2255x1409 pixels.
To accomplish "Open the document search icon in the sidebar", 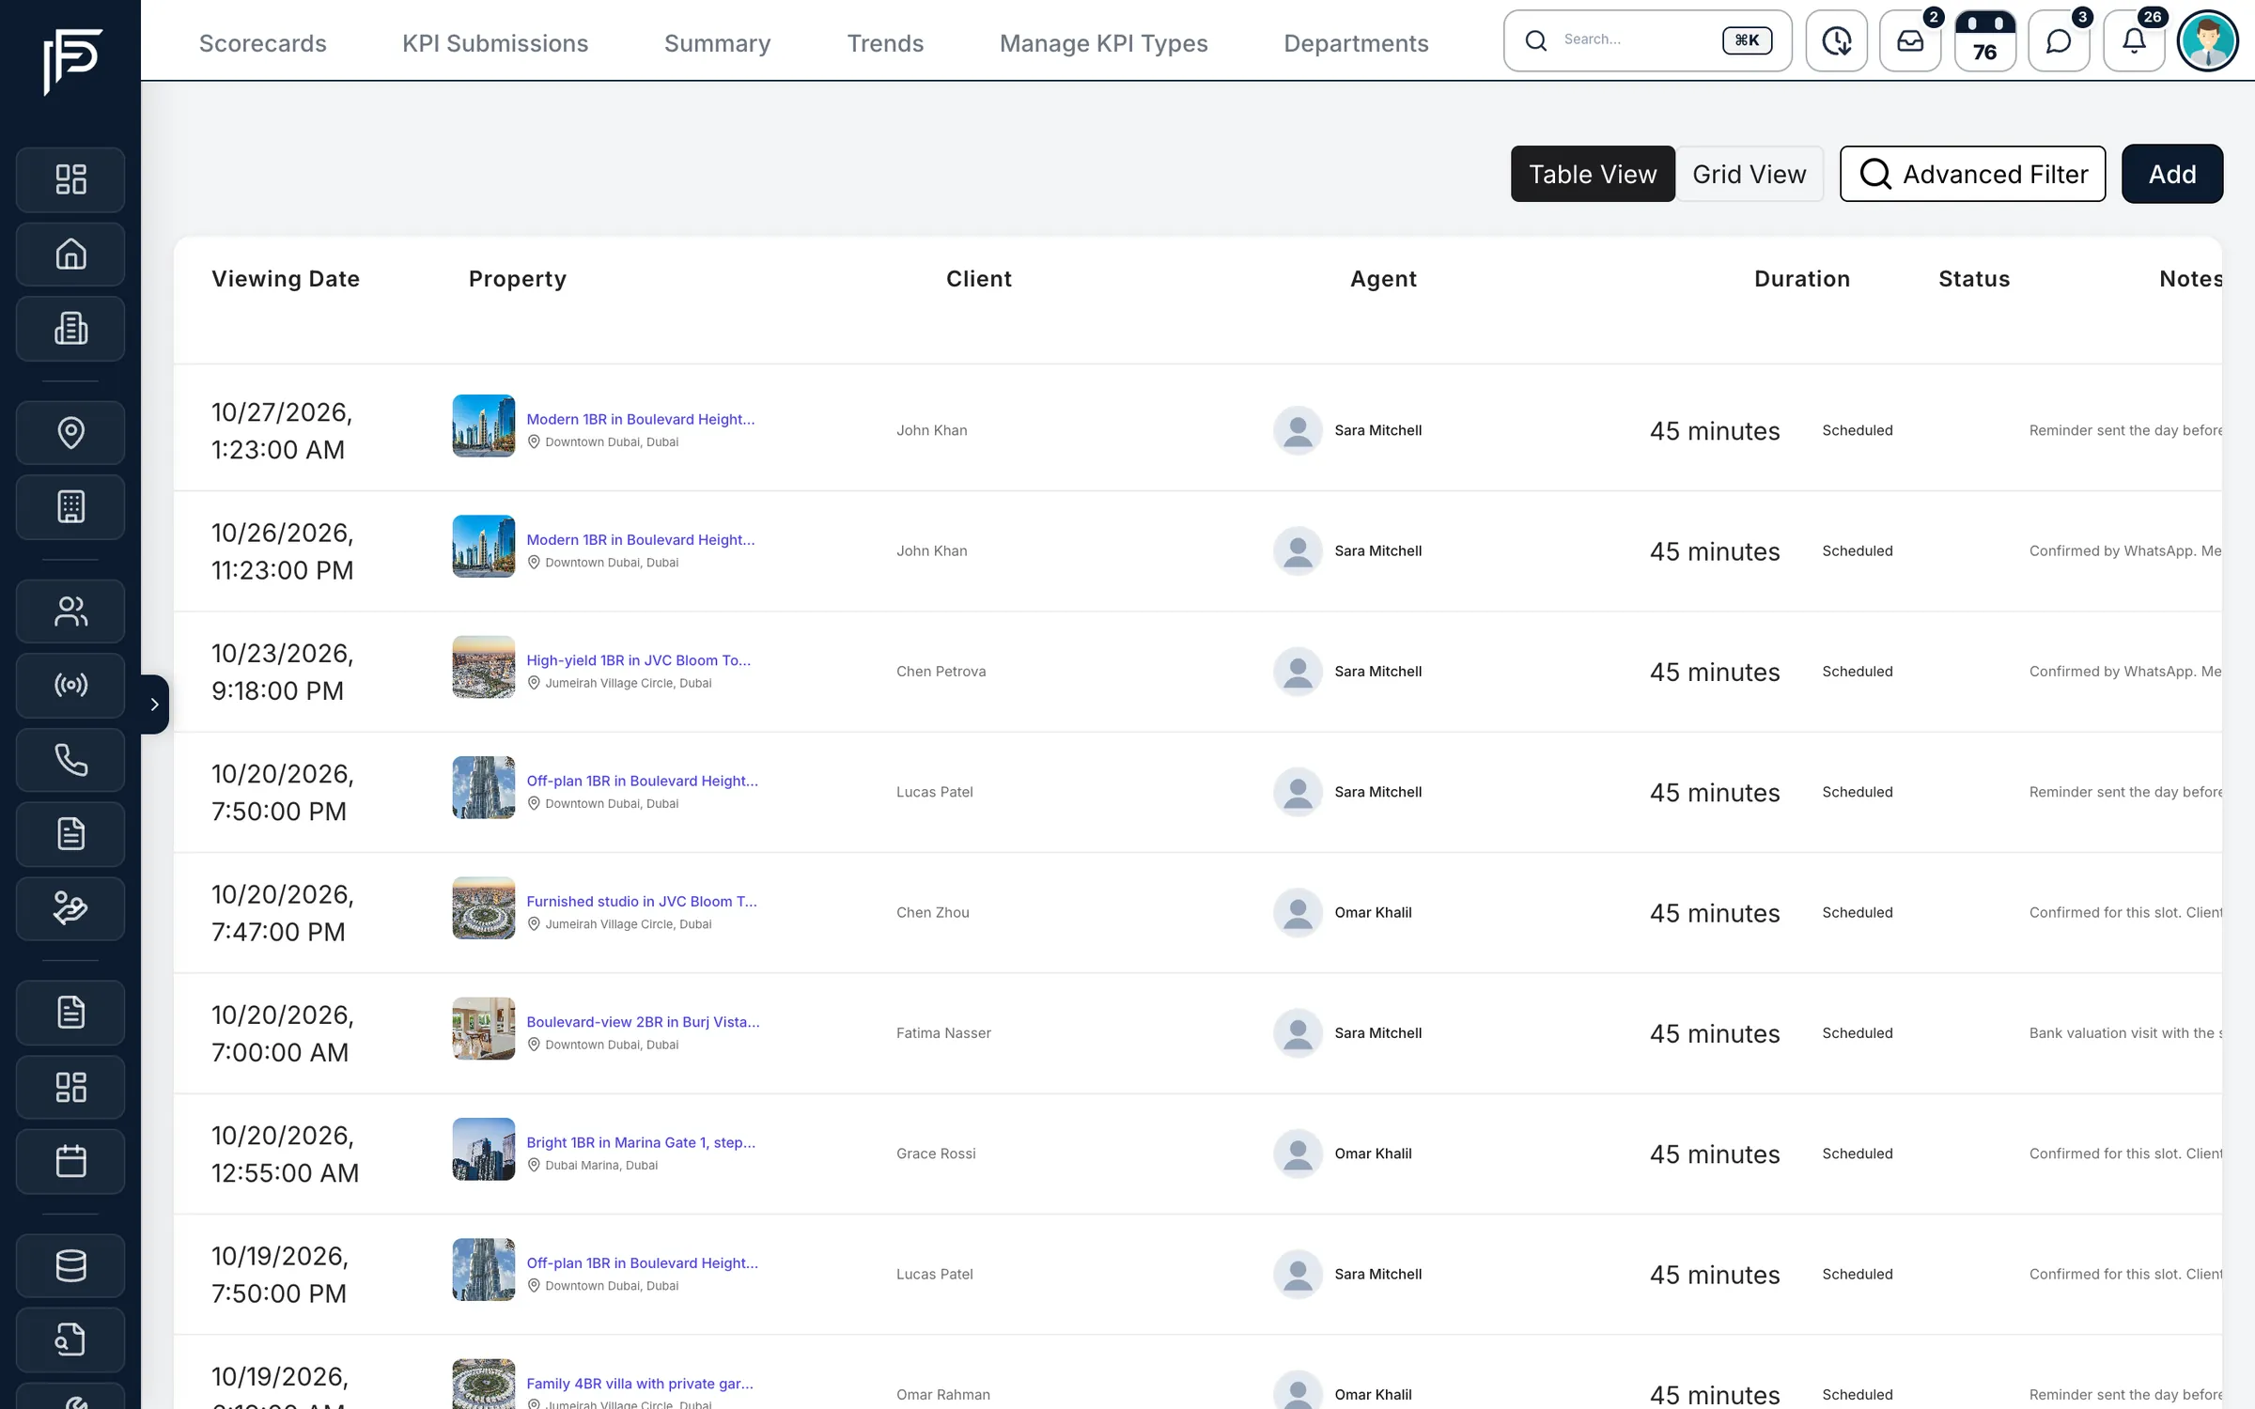I will click(x=70, y=1339).
